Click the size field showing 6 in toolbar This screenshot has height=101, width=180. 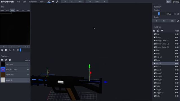point(105,2)
